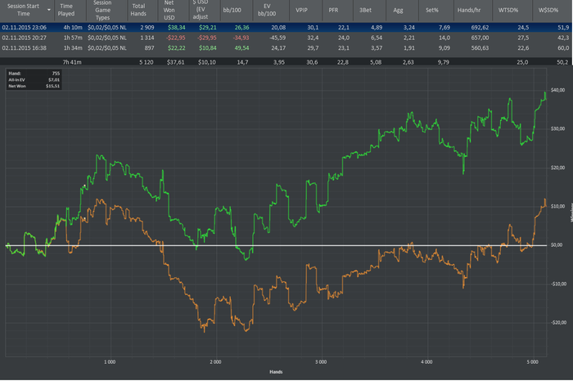This screenshot has width=573, height=381.
Task: Click summary total time 7h 41m
Action: (72, 62)
